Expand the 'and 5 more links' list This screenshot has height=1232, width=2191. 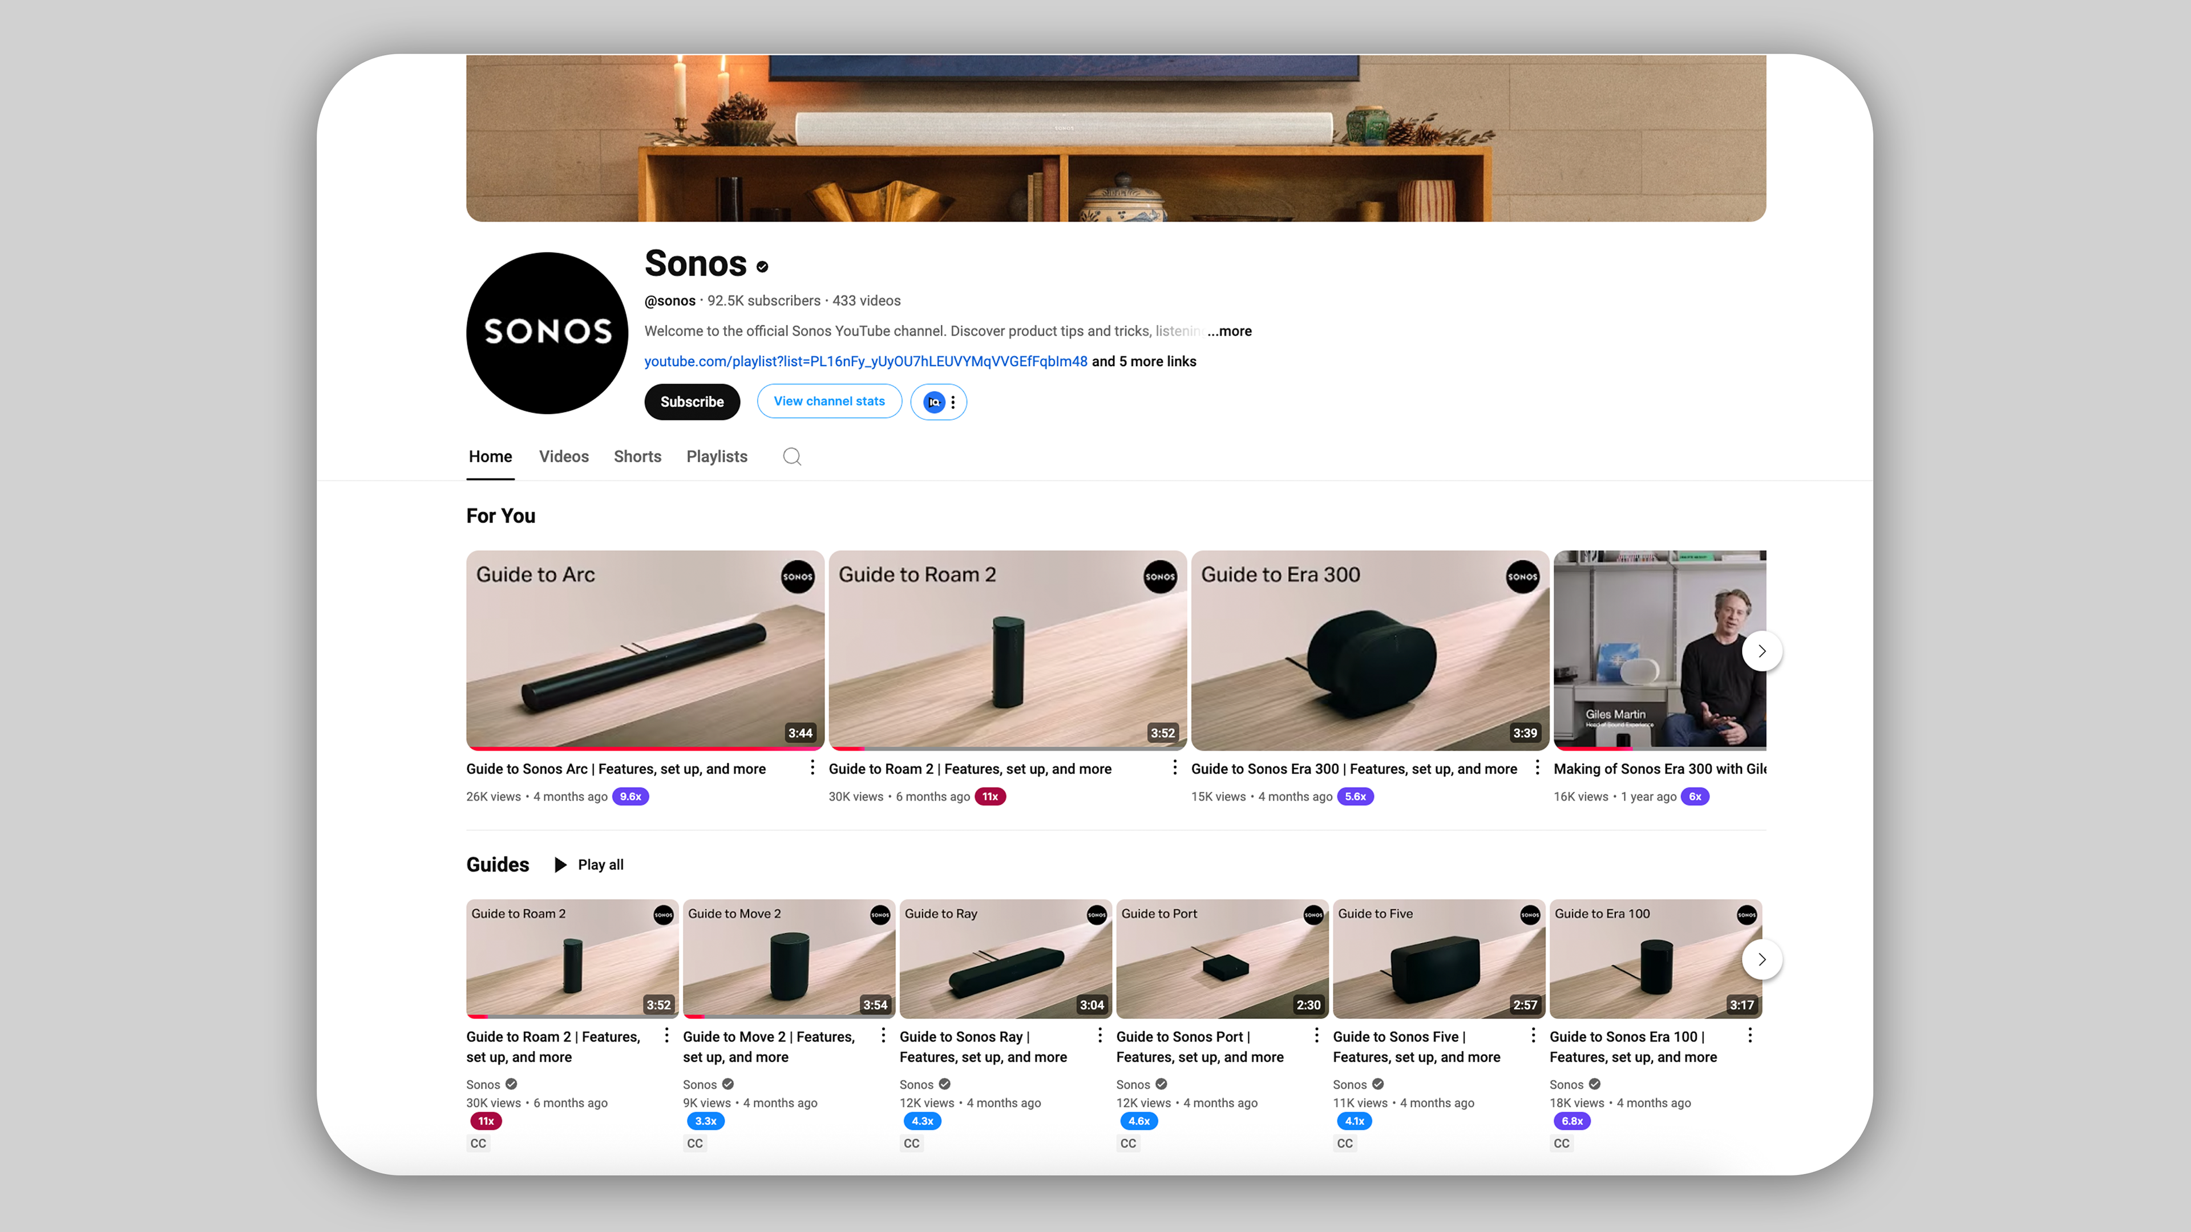pyautogui.click(x=1144, y=362)
